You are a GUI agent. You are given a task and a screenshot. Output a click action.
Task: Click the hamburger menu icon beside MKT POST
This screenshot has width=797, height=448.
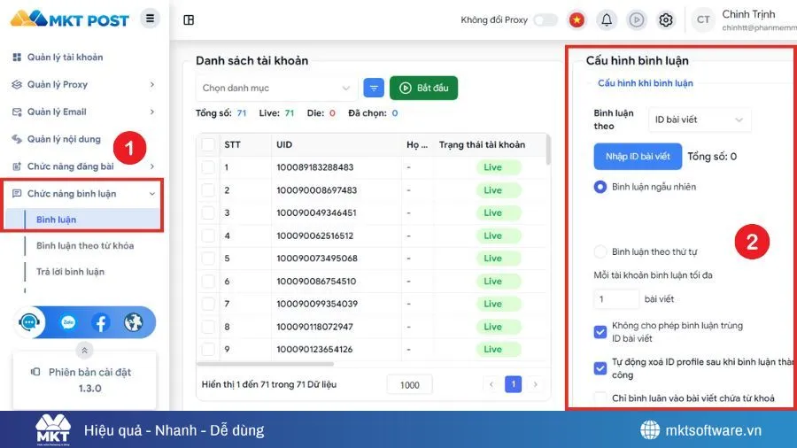point(150,19)
